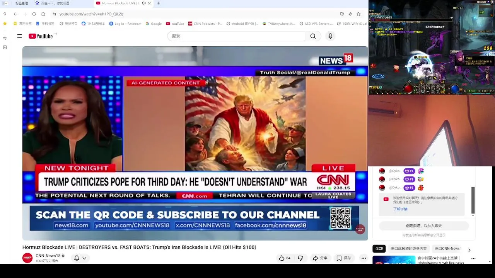Click the 保存 save button
Image resolution: width=495 pixels, height=278 pixels.
(x=343, y=258)
